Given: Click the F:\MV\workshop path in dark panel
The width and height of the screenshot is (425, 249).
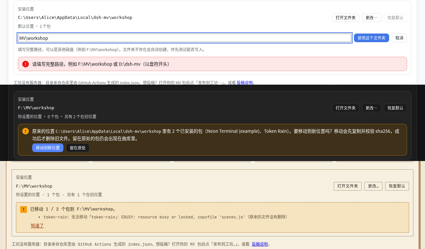Looking at the screenshot, I should 36,108.
